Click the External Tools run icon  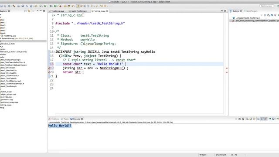[60, 6]
